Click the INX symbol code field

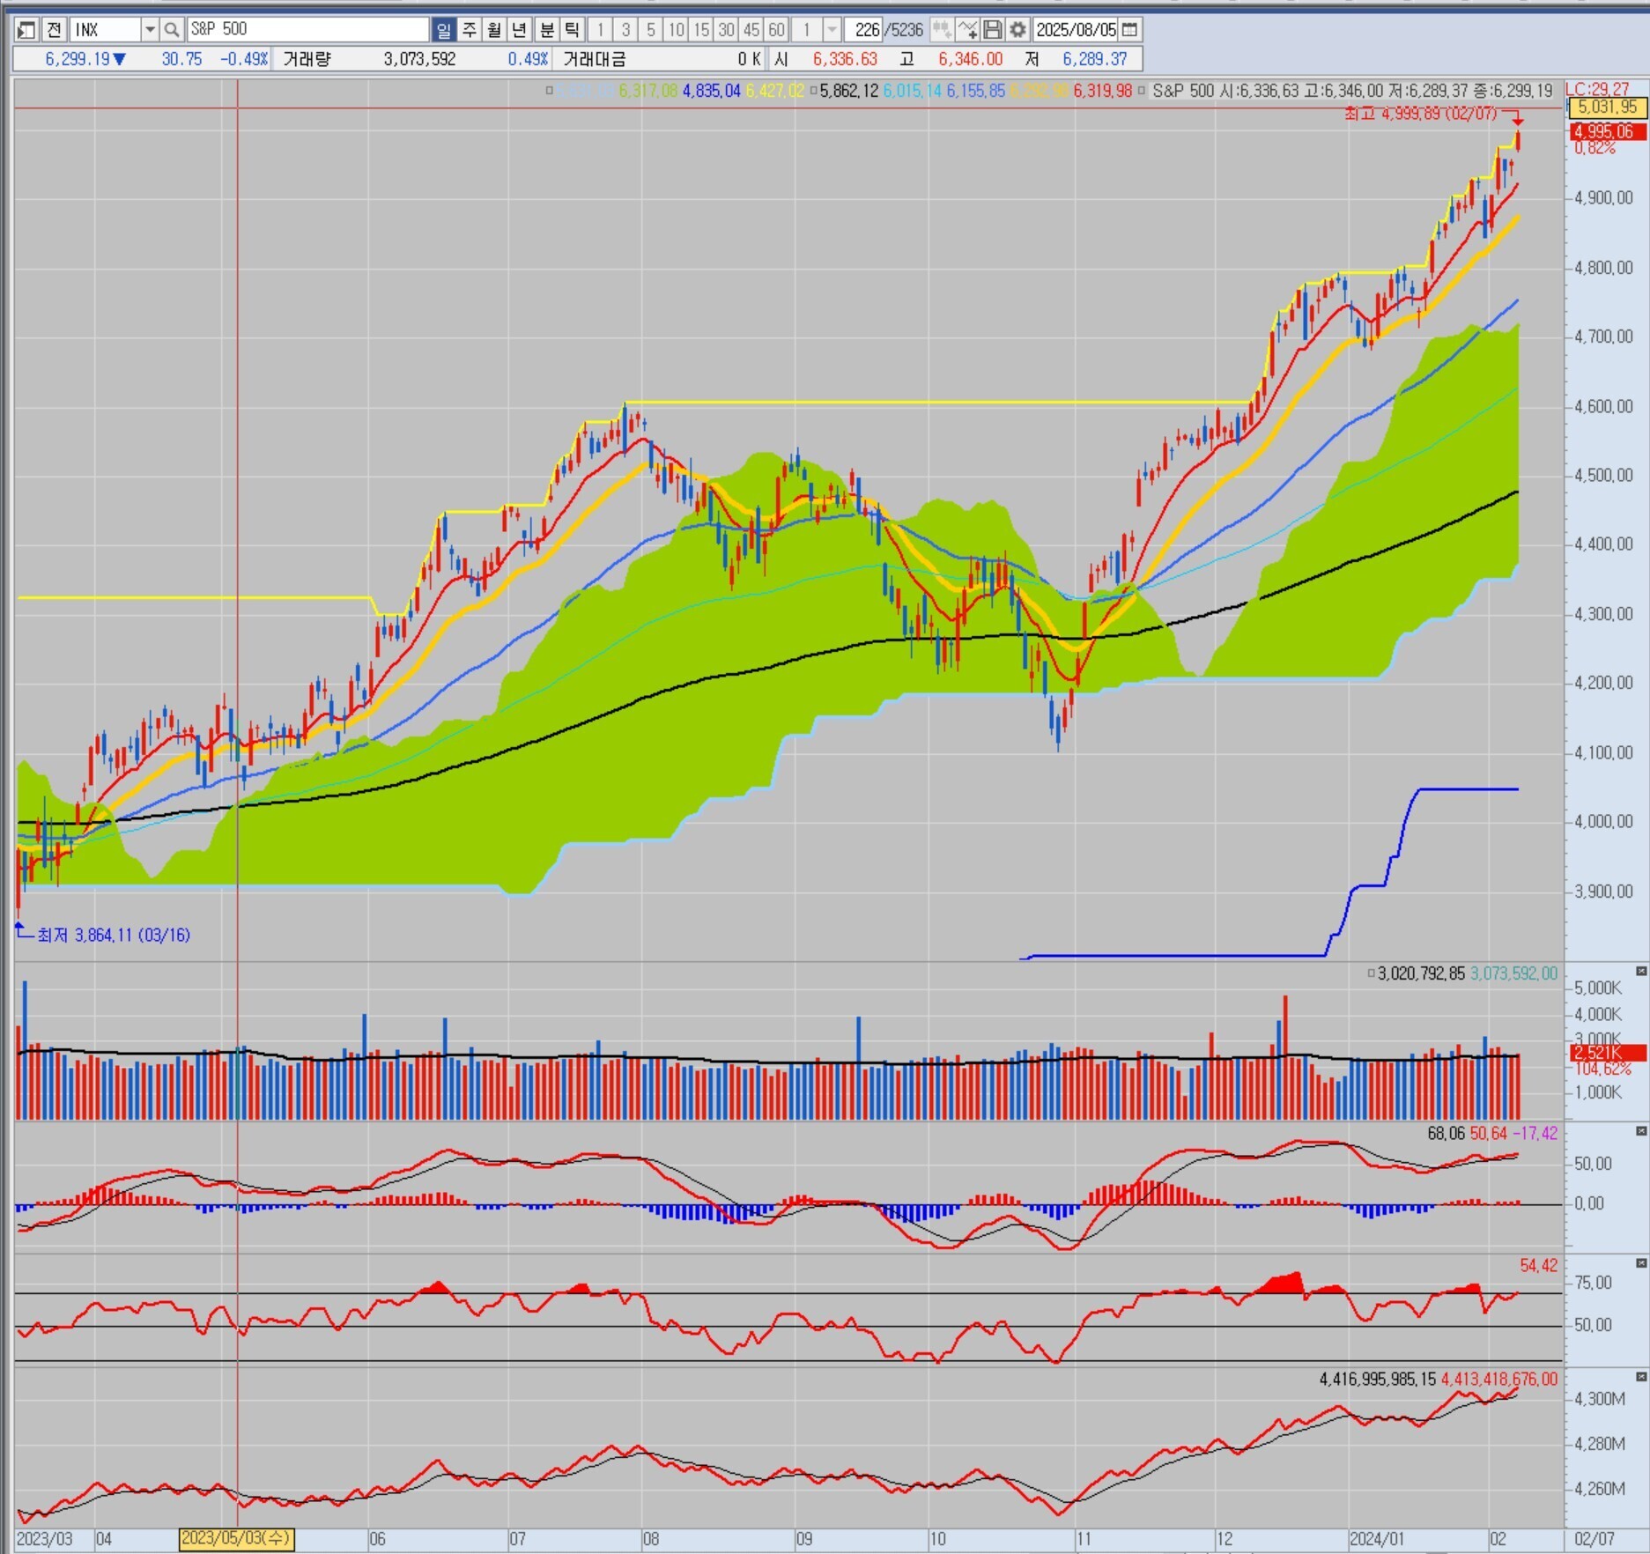pyautogui.click(x=105, y=30)
